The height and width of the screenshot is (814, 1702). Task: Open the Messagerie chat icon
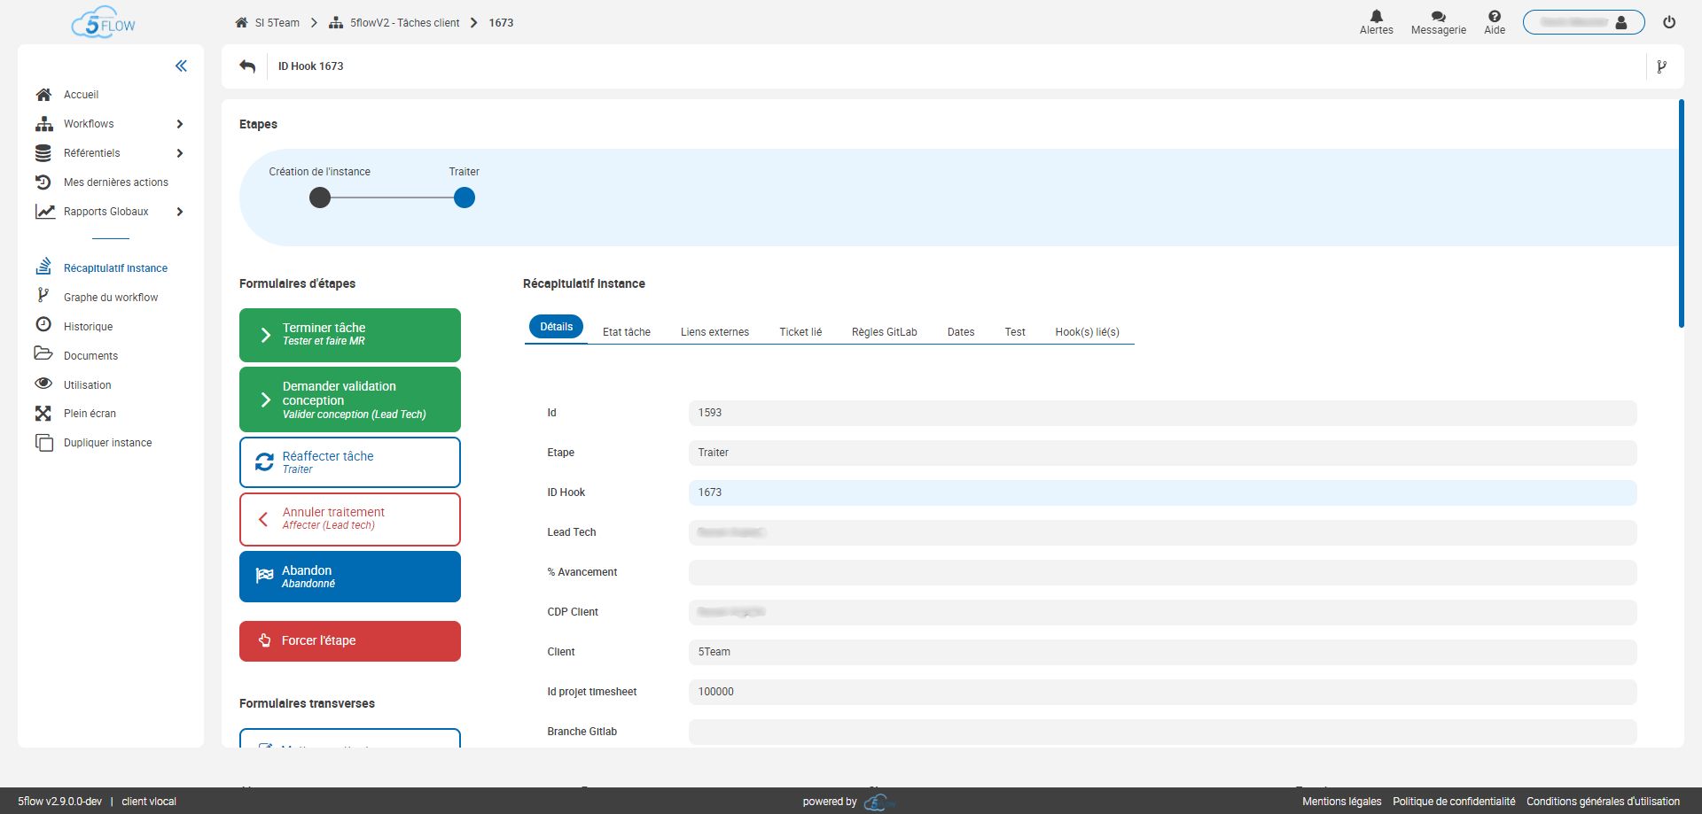point(1438,16)
